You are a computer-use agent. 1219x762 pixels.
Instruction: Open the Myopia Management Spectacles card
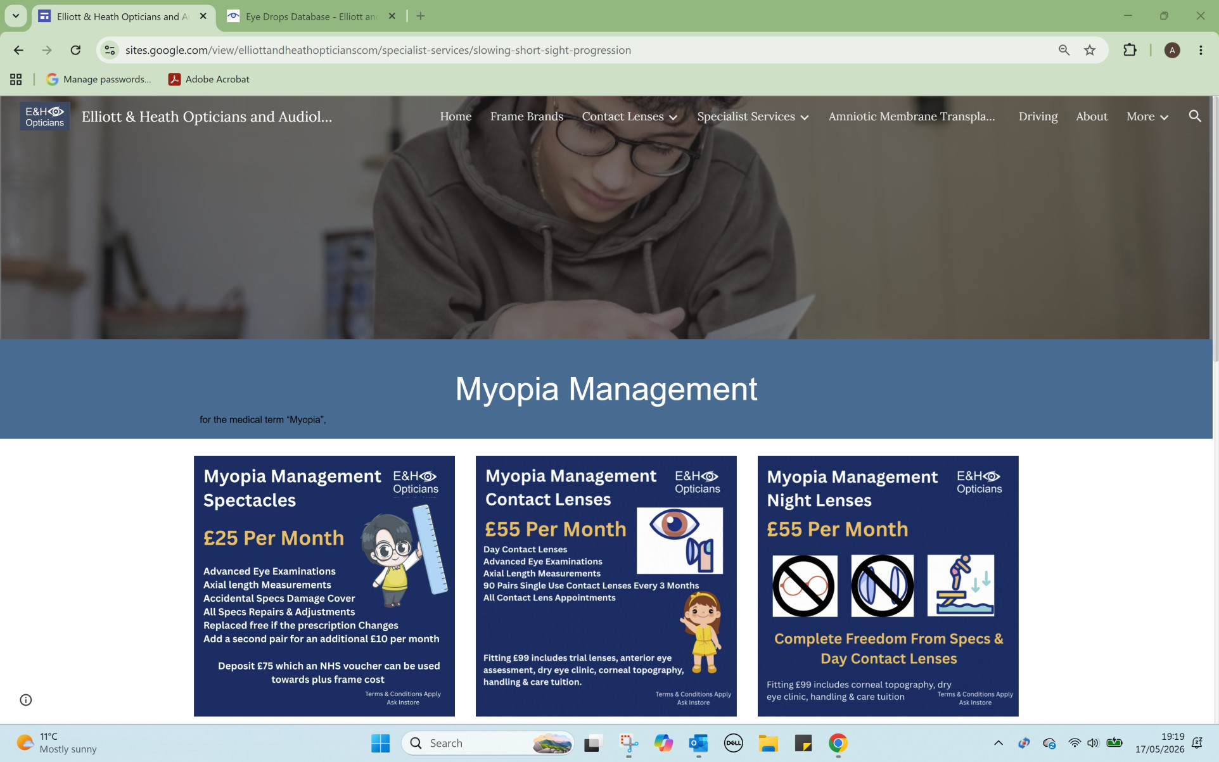coord(324,586)
